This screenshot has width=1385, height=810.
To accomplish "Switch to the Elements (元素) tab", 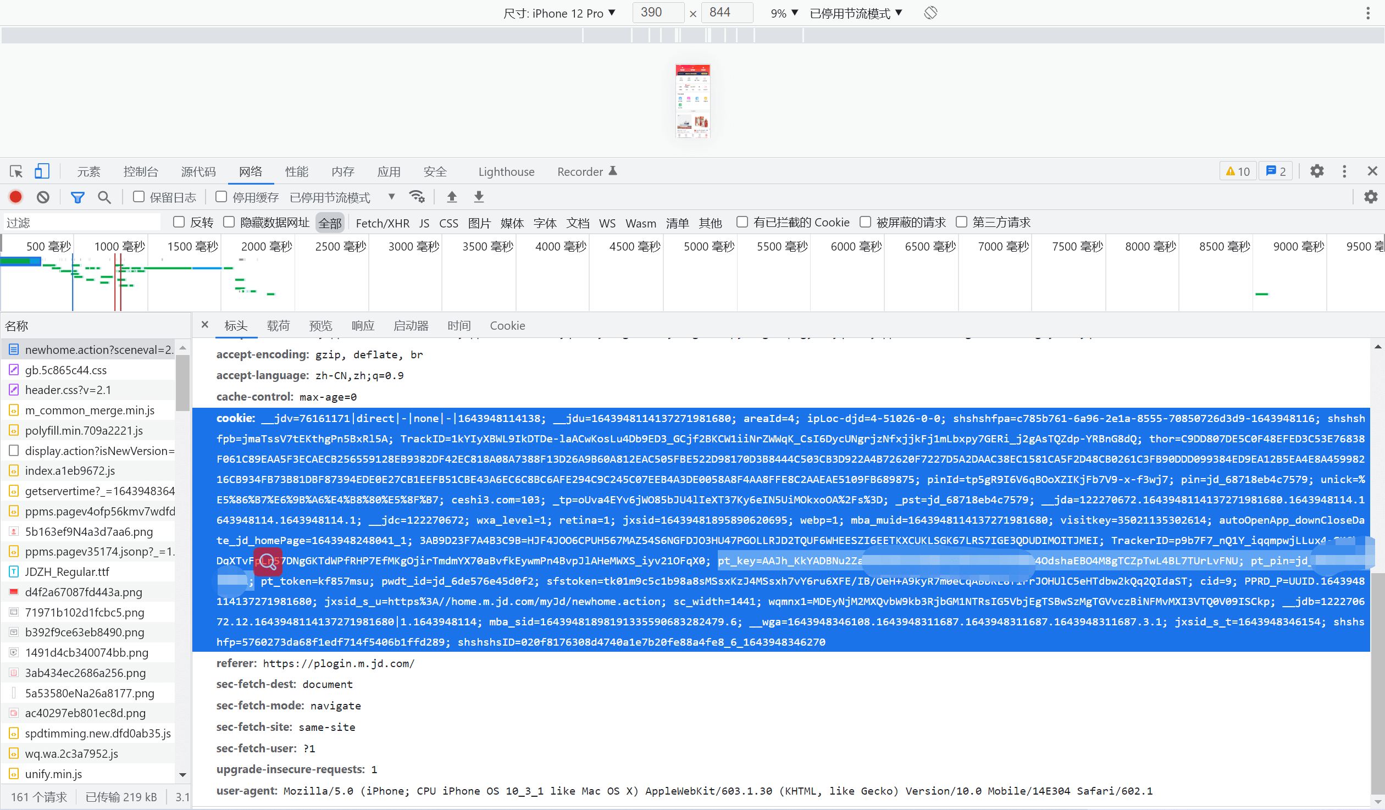I will (x=88, y=171).
